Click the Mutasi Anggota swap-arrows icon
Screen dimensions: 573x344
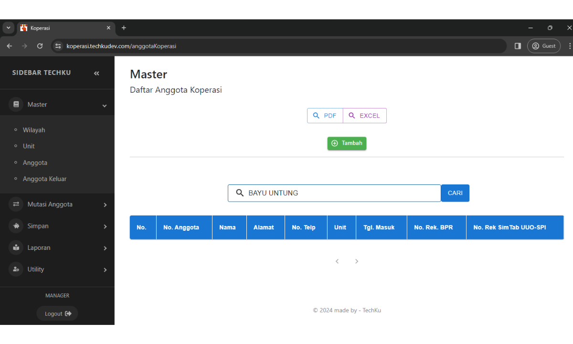16,204
